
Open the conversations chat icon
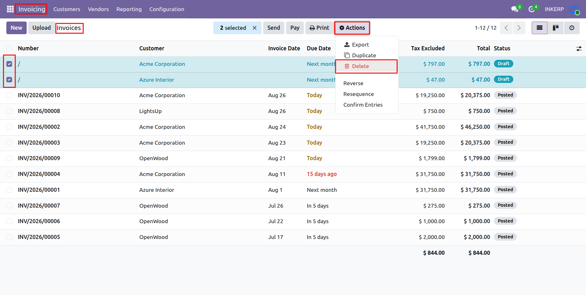515,9
